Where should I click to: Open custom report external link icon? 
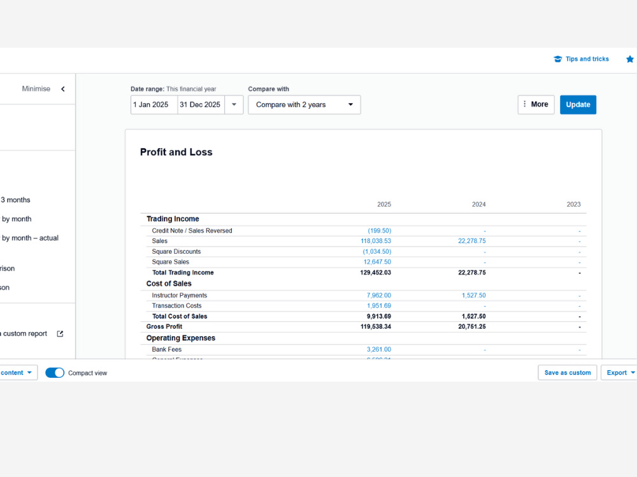60,333
